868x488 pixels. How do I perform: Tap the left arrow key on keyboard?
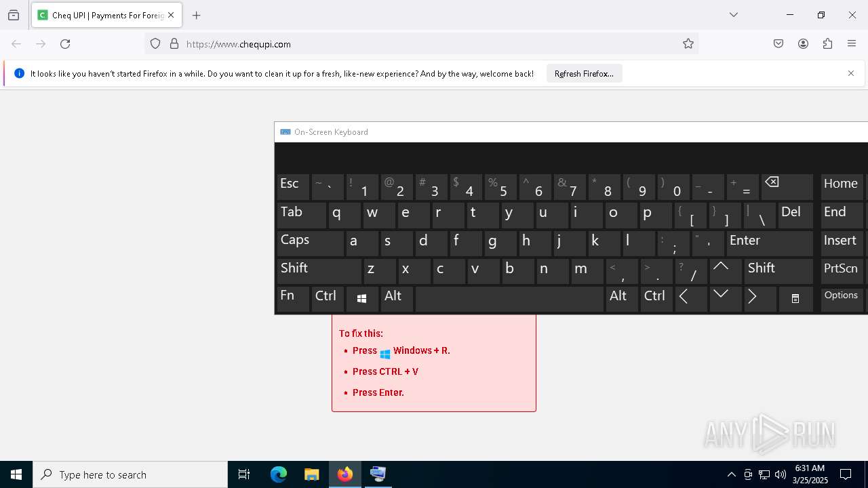(x=691, y=299)
